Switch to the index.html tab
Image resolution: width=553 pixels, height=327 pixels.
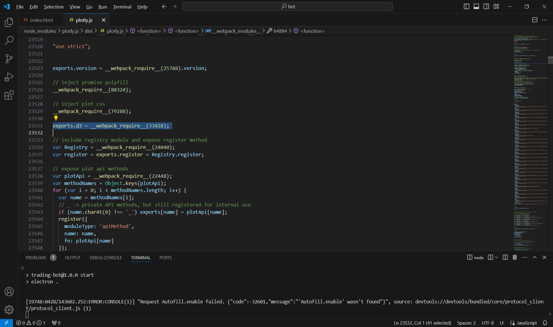pos(41,20)
